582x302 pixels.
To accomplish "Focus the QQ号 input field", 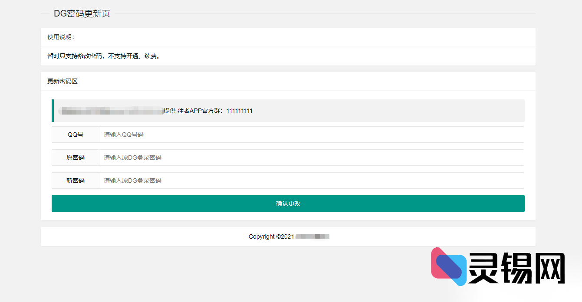I will 311,135.
